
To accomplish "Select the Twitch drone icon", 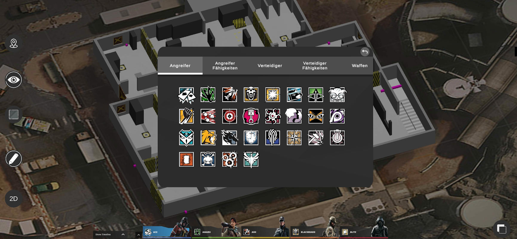I will (x=208, y=159).
